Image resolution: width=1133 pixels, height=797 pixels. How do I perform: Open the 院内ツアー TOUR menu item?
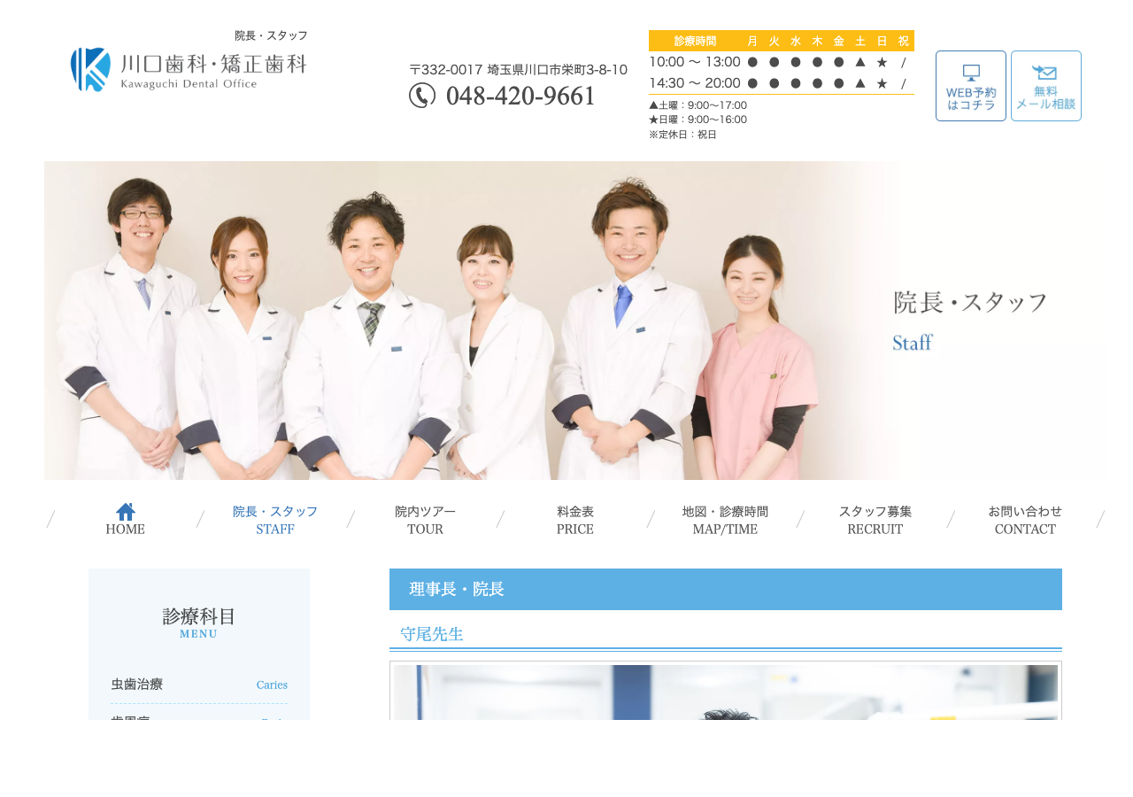[x=425, y=520]
